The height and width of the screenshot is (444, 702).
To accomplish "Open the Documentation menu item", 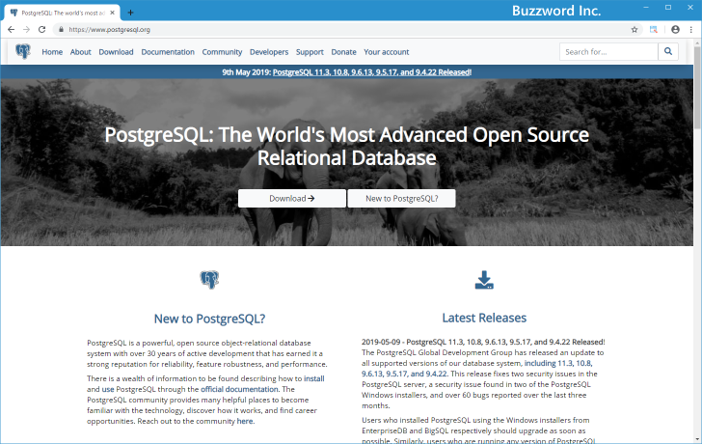I will pos(168,52).
